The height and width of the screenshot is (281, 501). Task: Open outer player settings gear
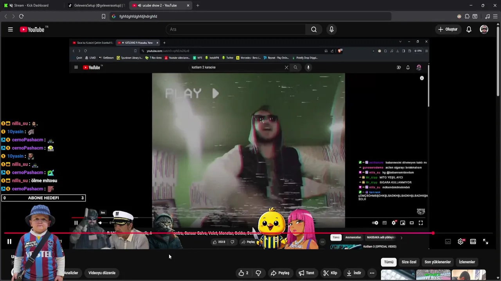(x=461, y=242)
